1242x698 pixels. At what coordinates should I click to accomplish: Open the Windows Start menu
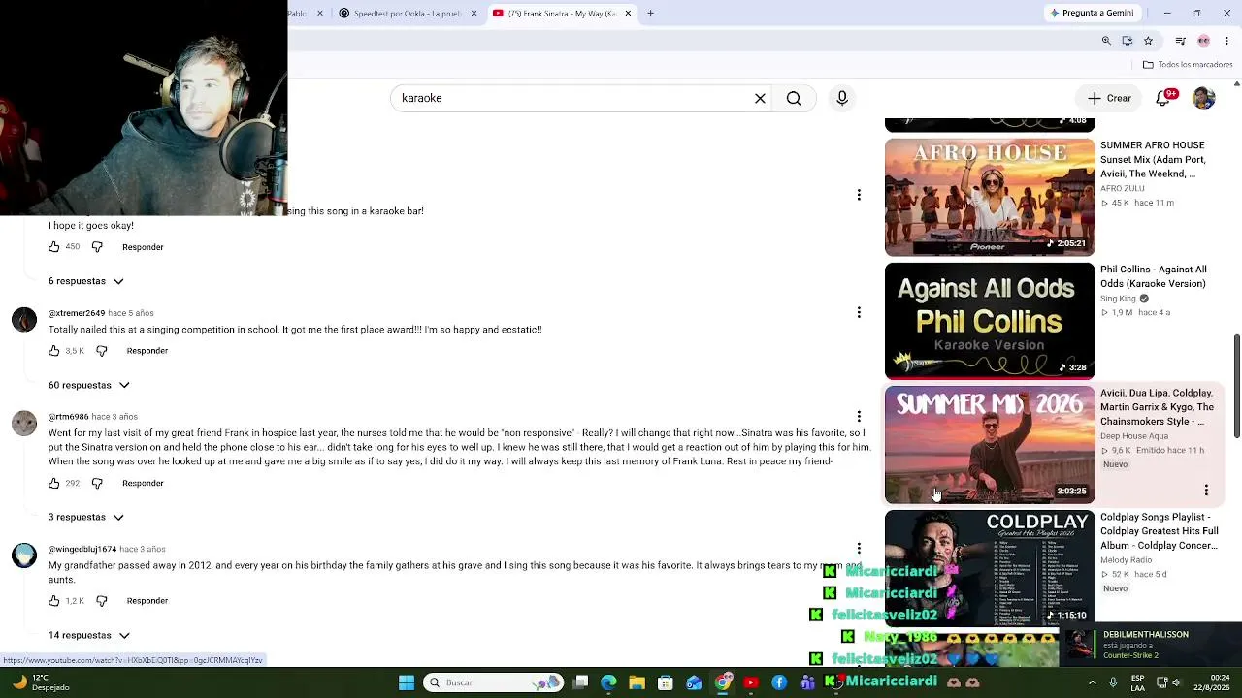click(407, 682)
